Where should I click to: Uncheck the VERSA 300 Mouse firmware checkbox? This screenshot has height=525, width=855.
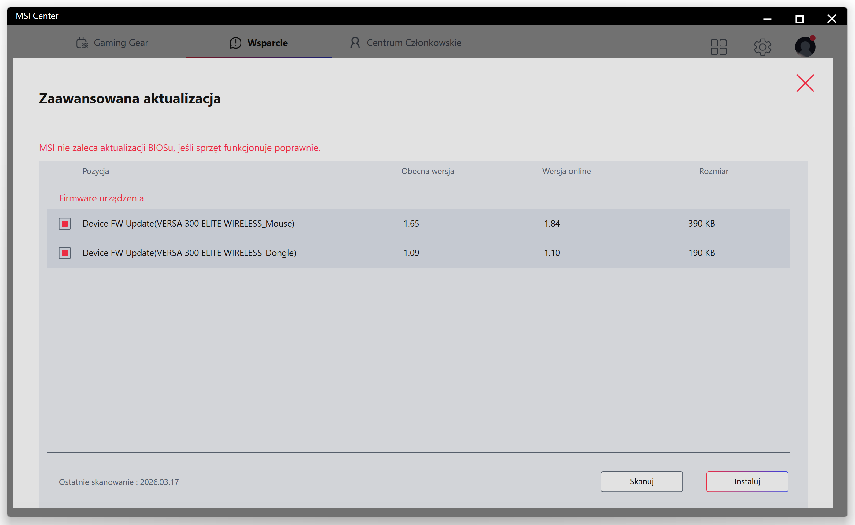pyautogui.click(x=65, y=224)
